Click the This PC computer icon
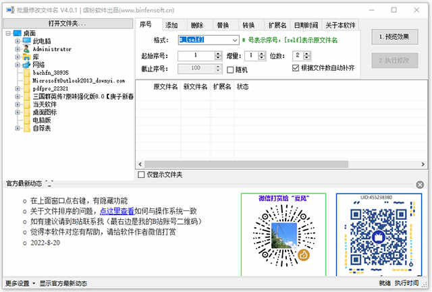This screenshot has width=432, height=292. (27, 41)
